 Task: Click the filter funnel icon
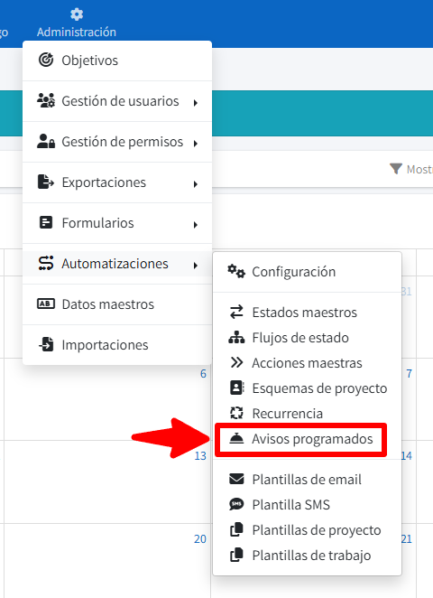click(396, 169)
